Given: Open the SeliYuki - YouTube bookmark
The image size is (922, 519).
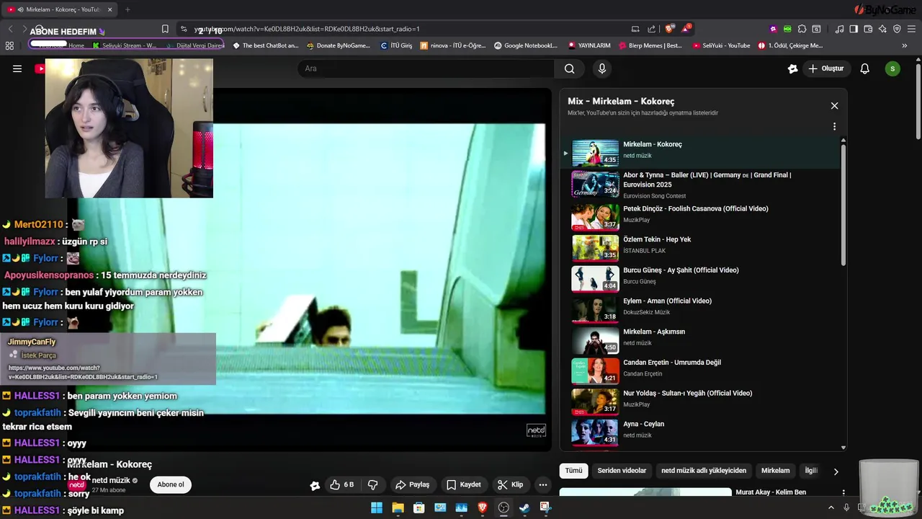Looking at the screenshot, I should coord(722,45).
